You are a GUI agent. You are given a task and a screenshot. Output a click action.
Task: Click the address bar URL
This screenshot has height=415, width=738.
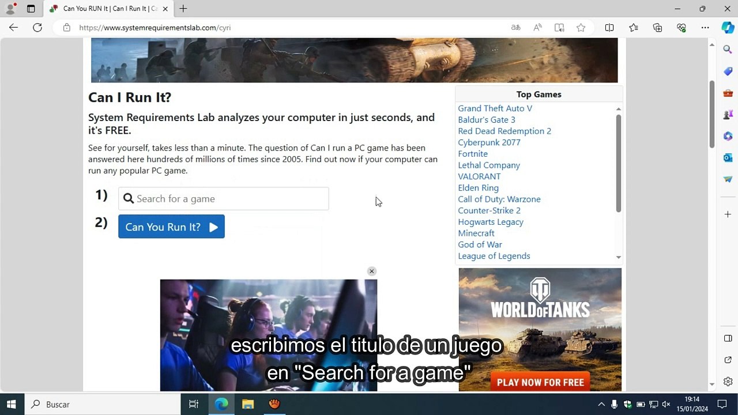coord(155,28)
